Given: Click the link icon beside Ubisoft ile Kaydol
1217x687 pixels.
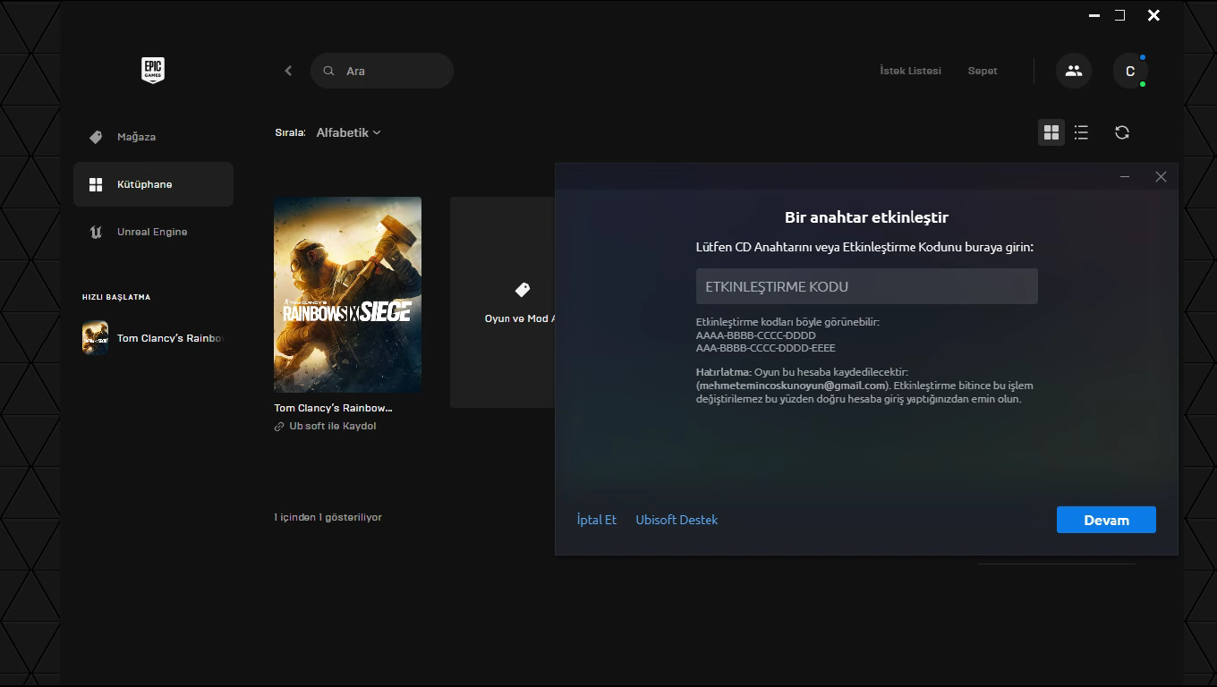Looking at the screenshot, I should tap(279, 427).
